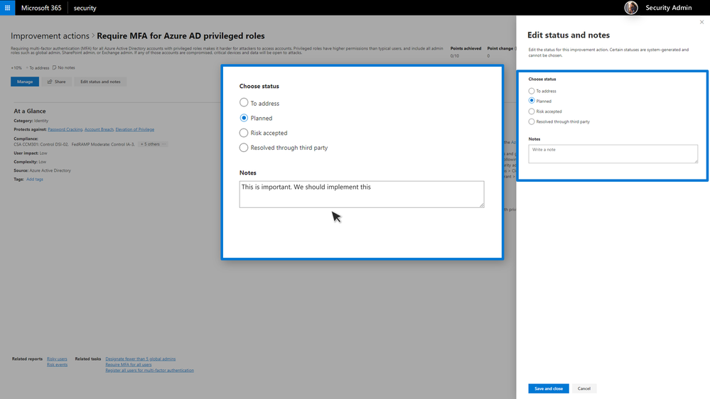Click the Source: Azure Active Directory line
The height and width of the screenshot is (399, 710).
click(x=42, y=170)
